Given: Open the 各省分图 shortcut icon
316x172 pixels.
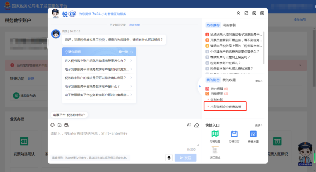Looking at the screenshot, I should (x=253, y=136).
